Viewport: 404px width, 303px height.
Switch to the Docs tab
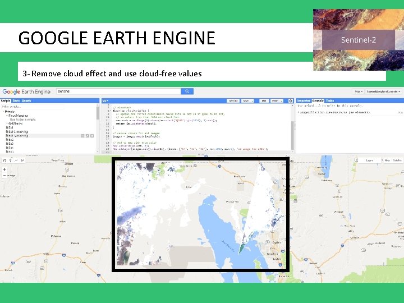16,101
